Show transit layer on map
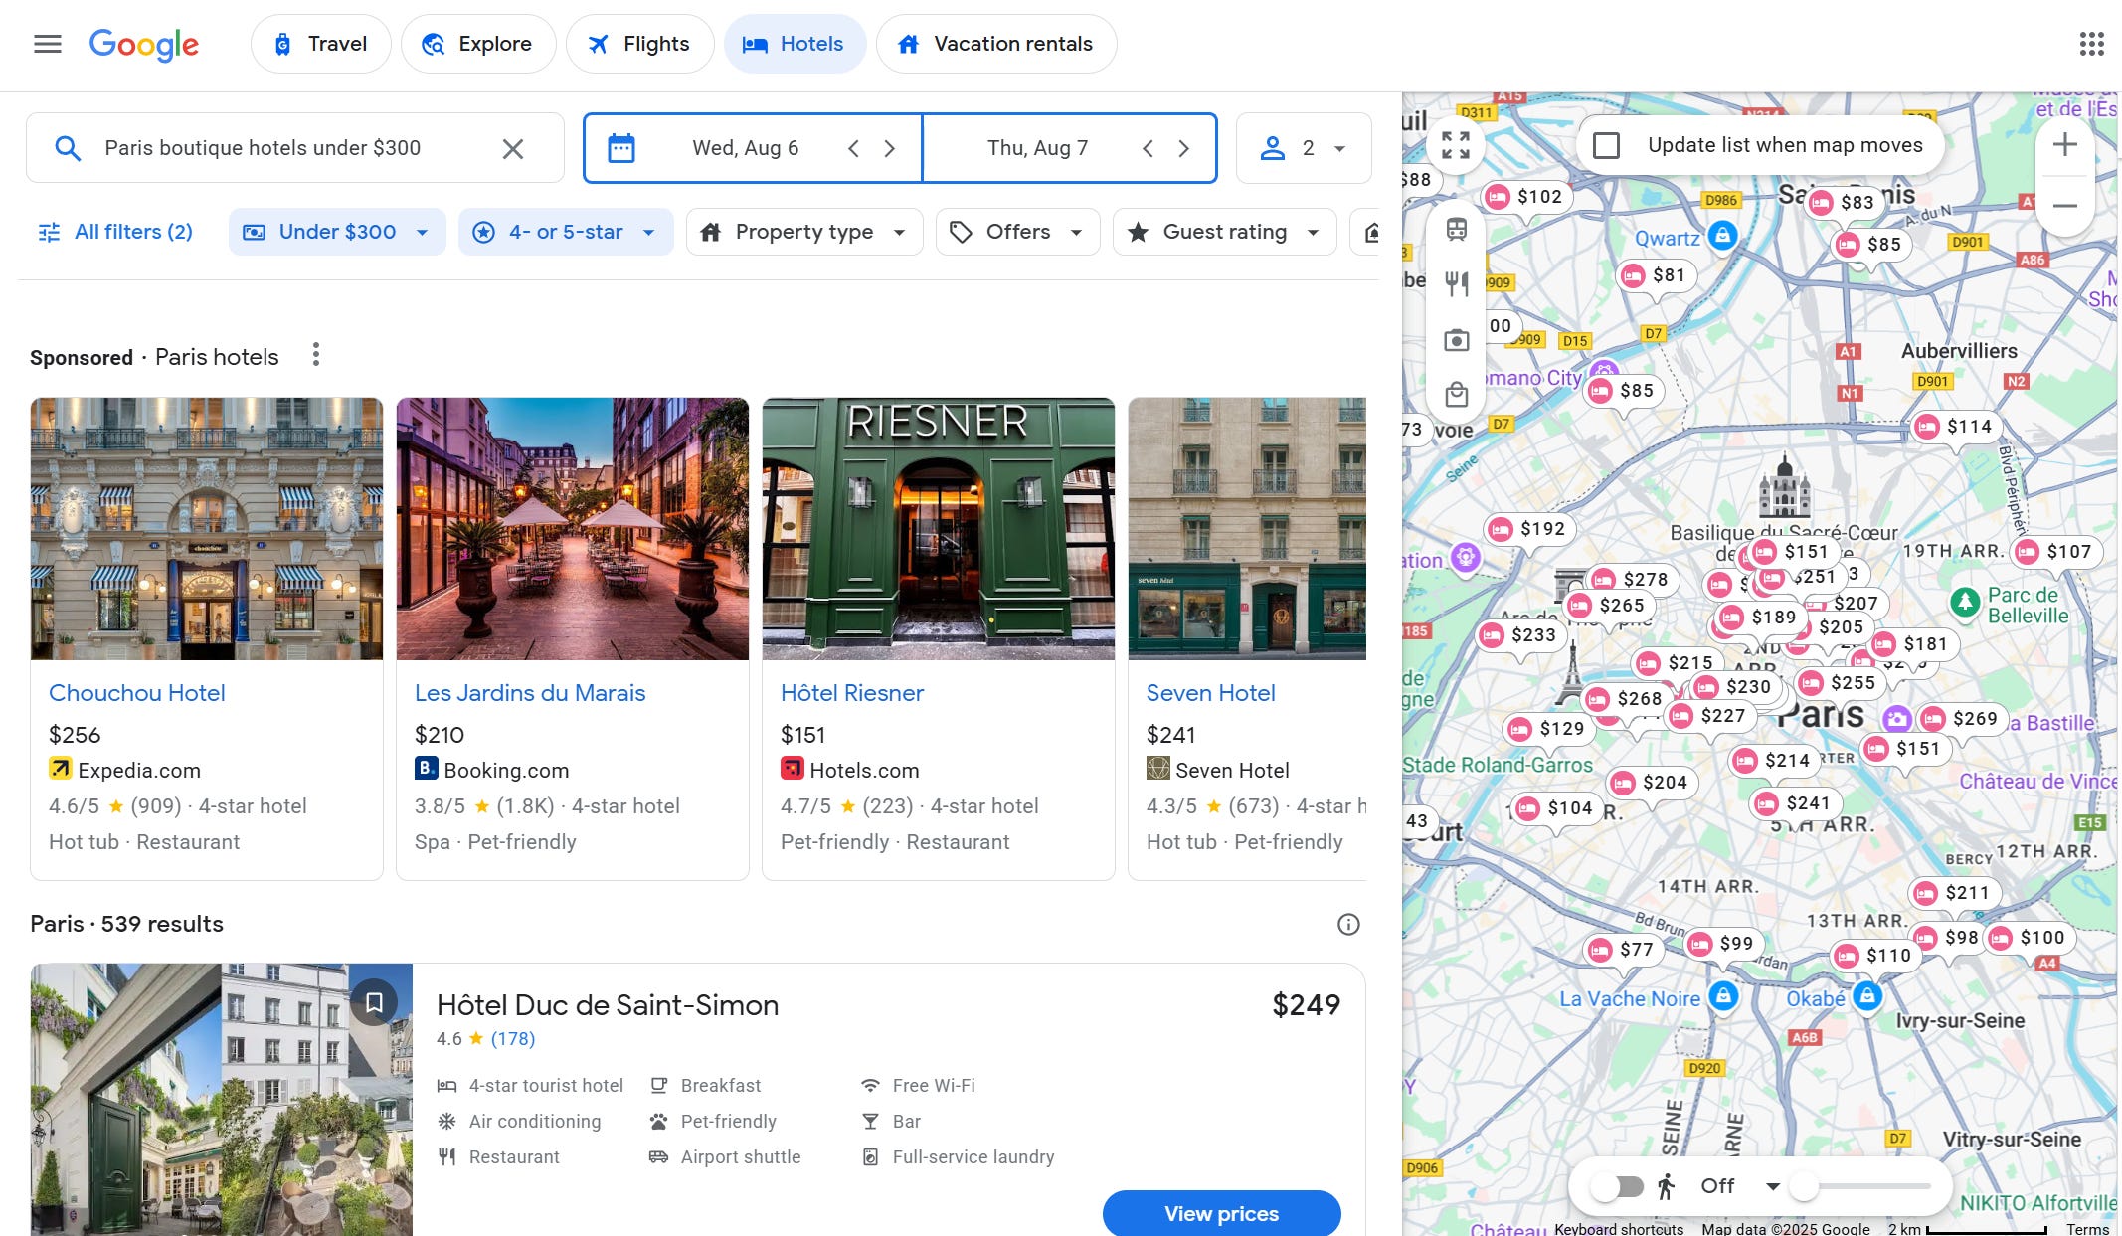Image resolution: width=2122 pixels, height=1236 pixels. click(x=1457, y=230)
